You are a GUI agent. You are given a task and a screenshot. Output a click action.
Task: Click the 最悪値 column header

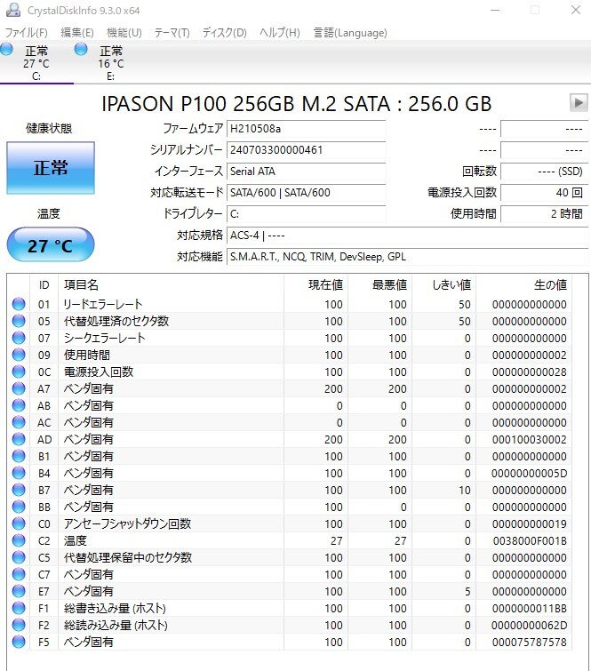click(380, 285)
